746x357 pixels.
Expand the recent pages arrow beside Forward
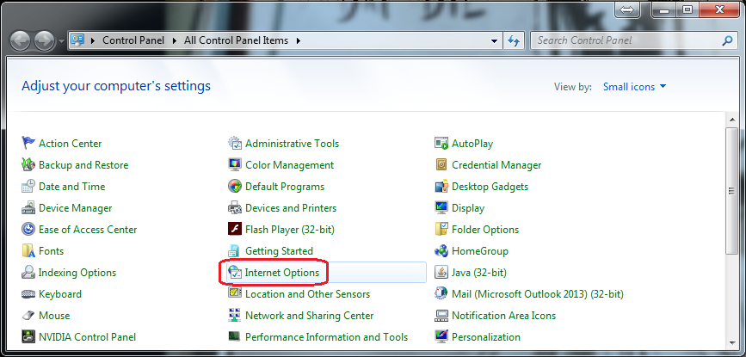61,40
